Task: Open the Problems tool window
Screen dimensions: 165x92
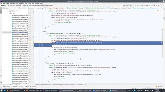Action: (x=6, y=86)
